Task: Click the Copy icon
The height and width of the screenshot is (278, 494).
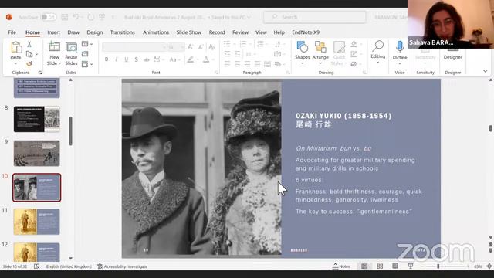Action: (29, 54)
